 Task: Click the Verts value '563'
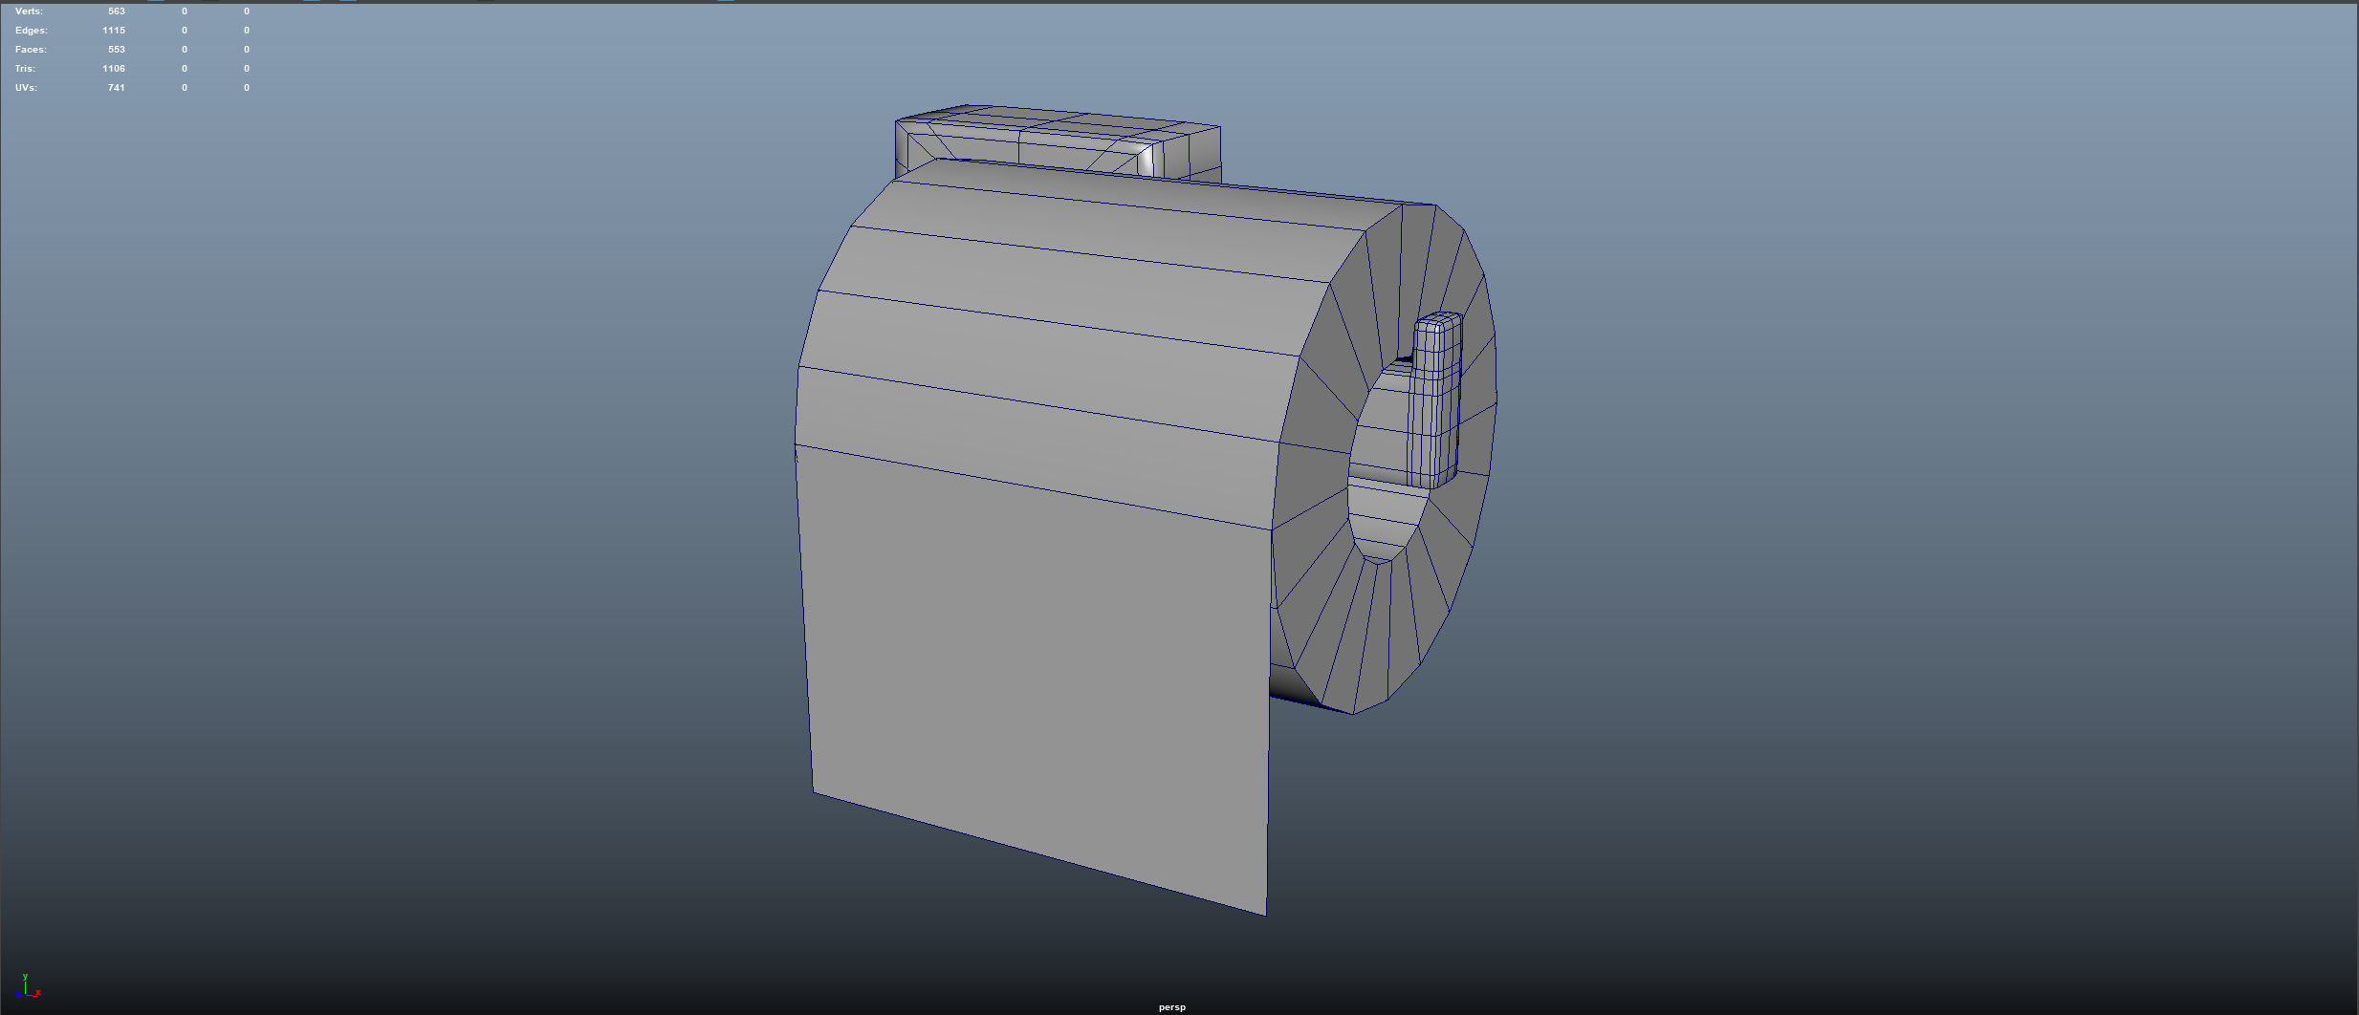(117, 11)
